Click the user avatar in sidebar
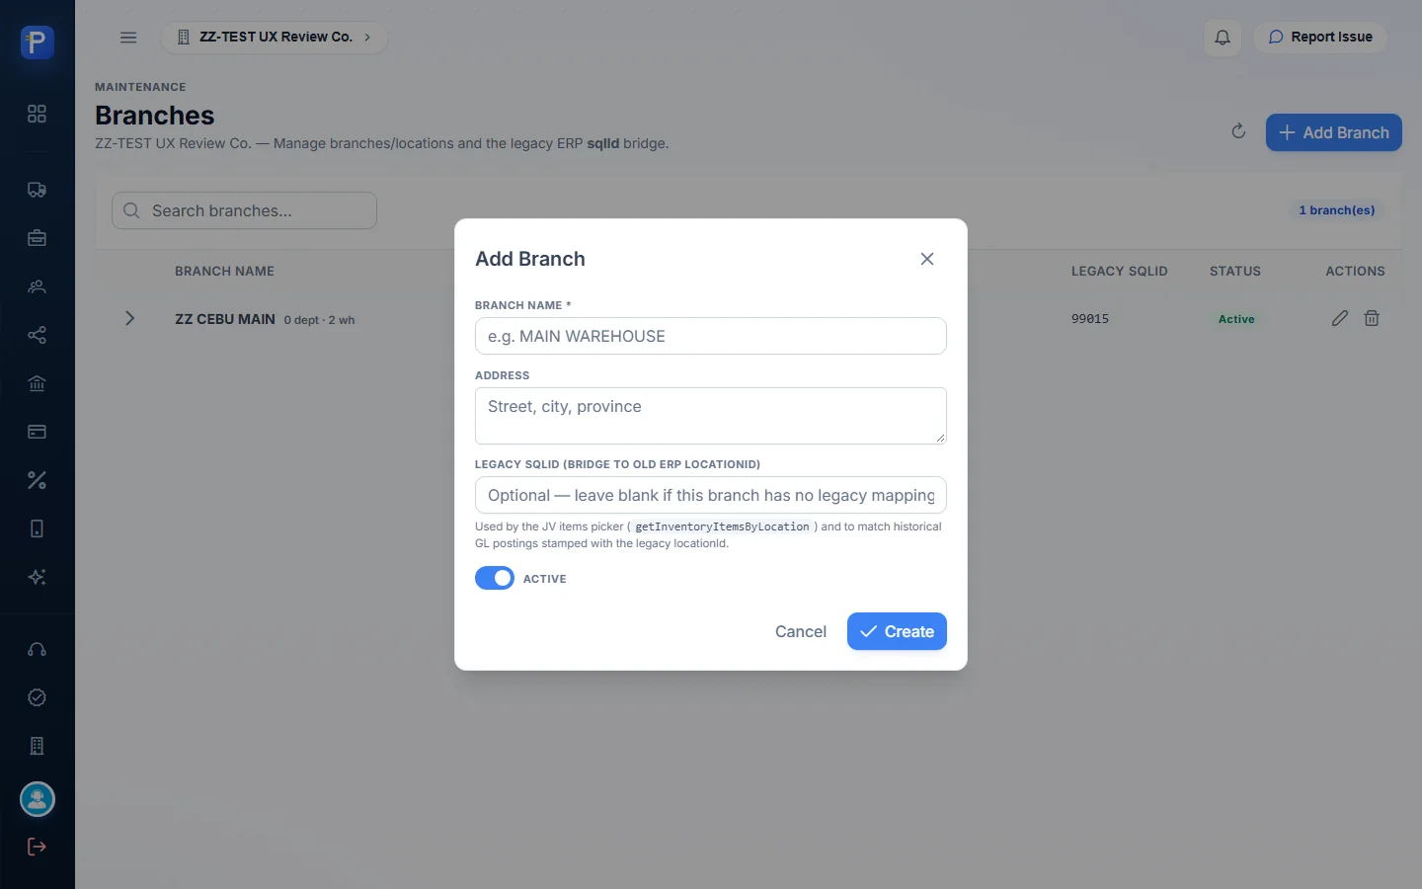 [x=38, y=799]
